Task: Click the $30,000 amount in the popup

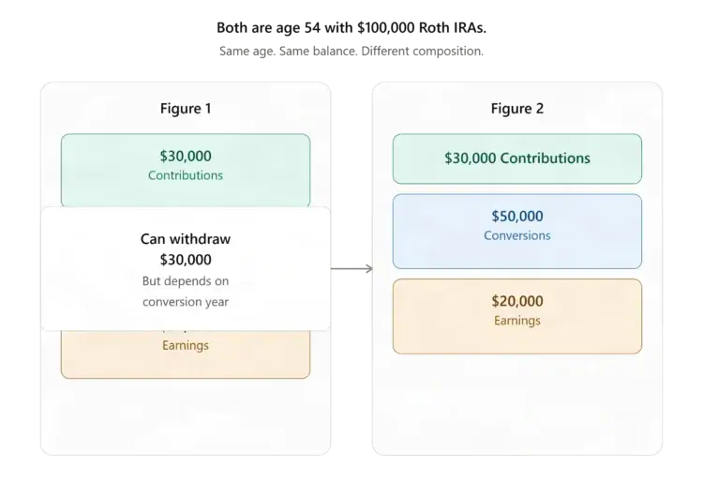Action: 186,260
